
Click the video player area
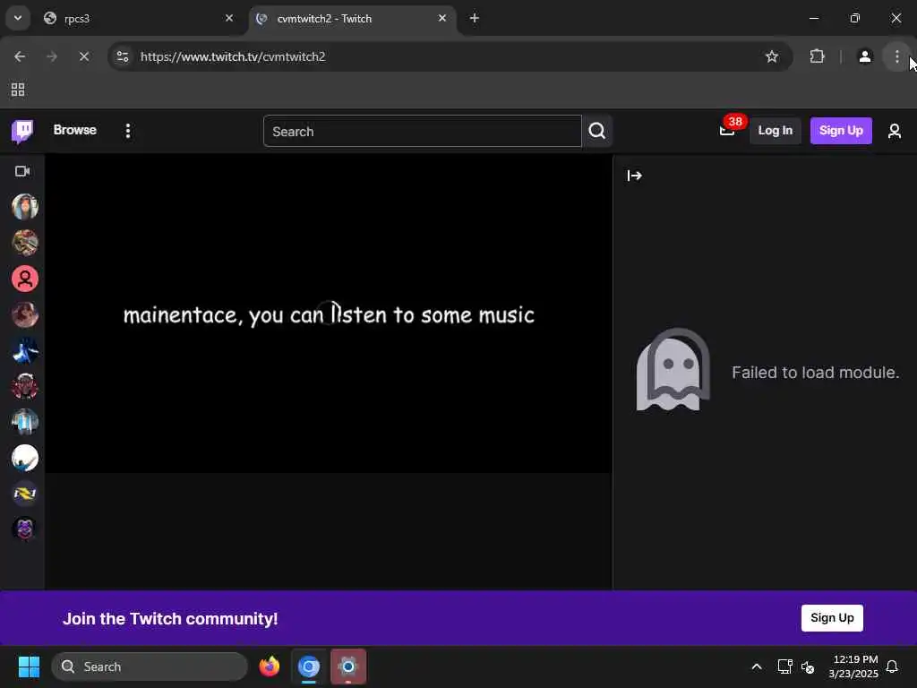tap(329, 314)
